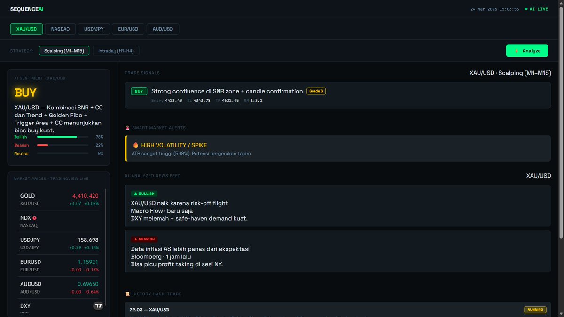Open the AUD/USD tab

point(163,29)
